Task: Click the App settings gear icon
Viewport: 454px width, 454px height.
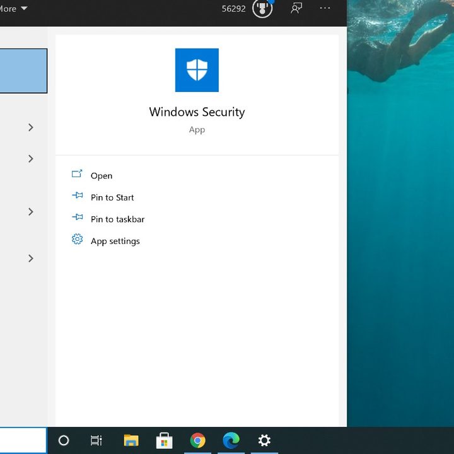Action: click(x=78, y=239)
